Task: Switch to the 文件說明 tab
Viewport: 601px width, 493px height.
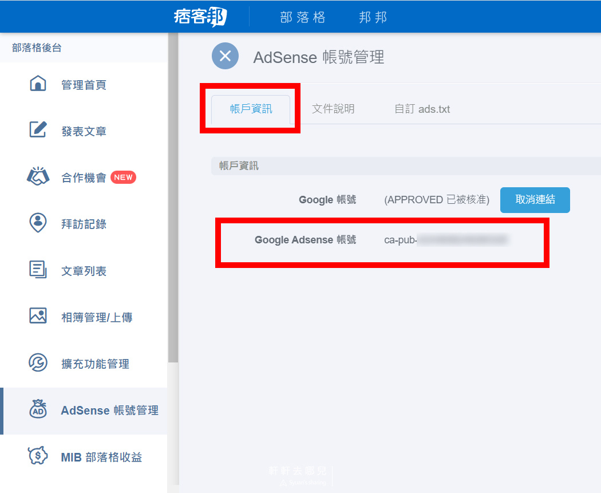Action: tap(333, 109)
